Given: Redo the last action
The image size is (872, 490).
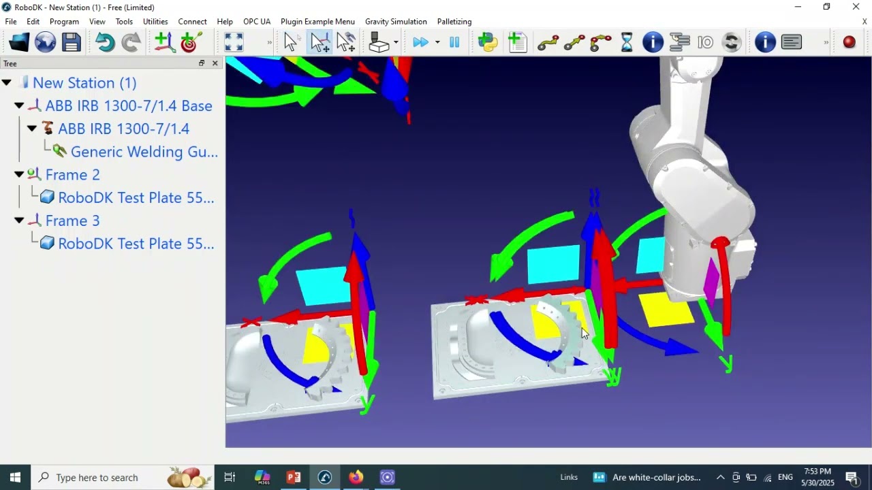Looking at the screenshot, I should click(x=131, y=43).
